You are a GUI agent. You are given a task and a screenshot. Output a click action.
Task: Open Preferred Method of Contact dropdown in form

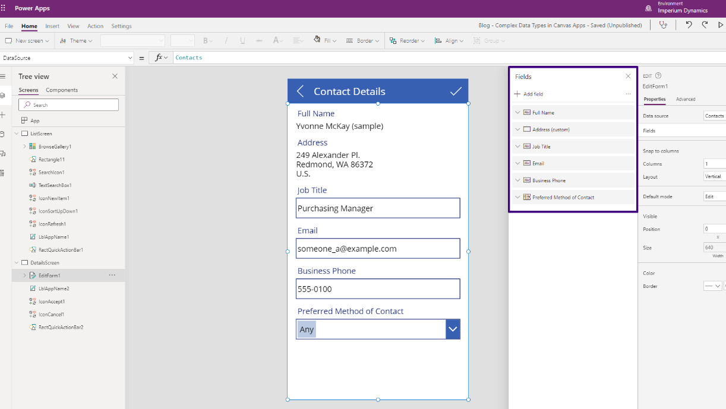[453, 329]
